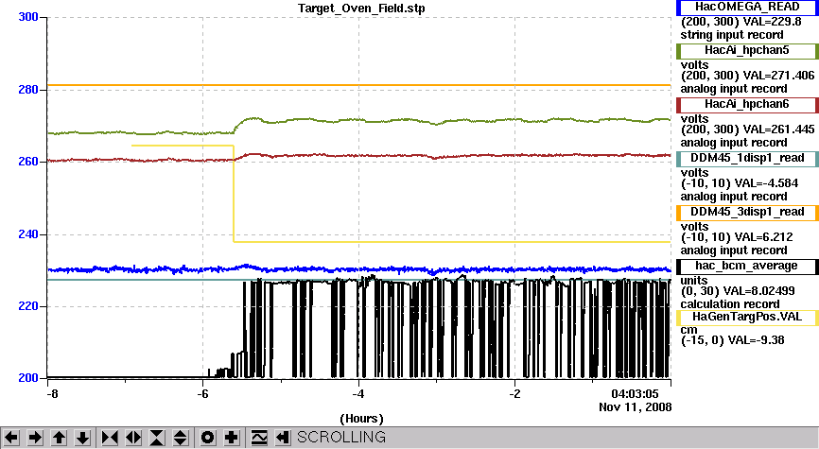Screen dimensions: 819x449
Task: Click the VAL=-4.584 reading
Action: (x=766, y=183)
